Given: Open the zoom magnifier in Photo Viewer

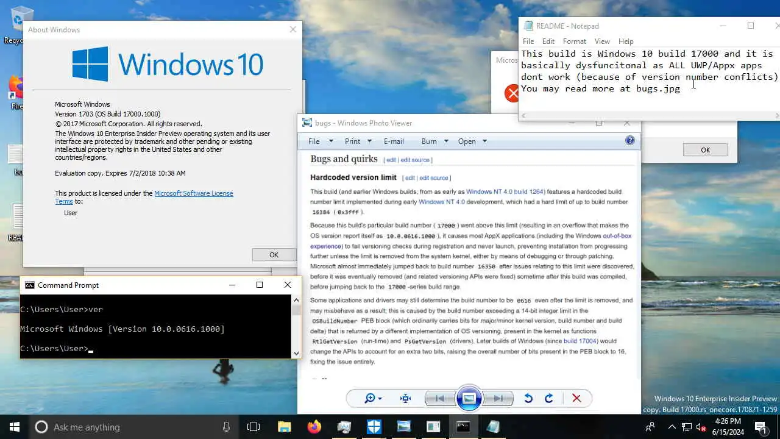Looking at the screenshot, I should click(373, 398).
